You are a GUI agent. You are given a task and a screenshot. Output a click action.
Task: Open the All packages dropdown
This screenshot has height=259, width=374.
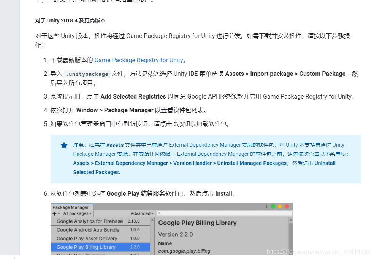(77, 213)
